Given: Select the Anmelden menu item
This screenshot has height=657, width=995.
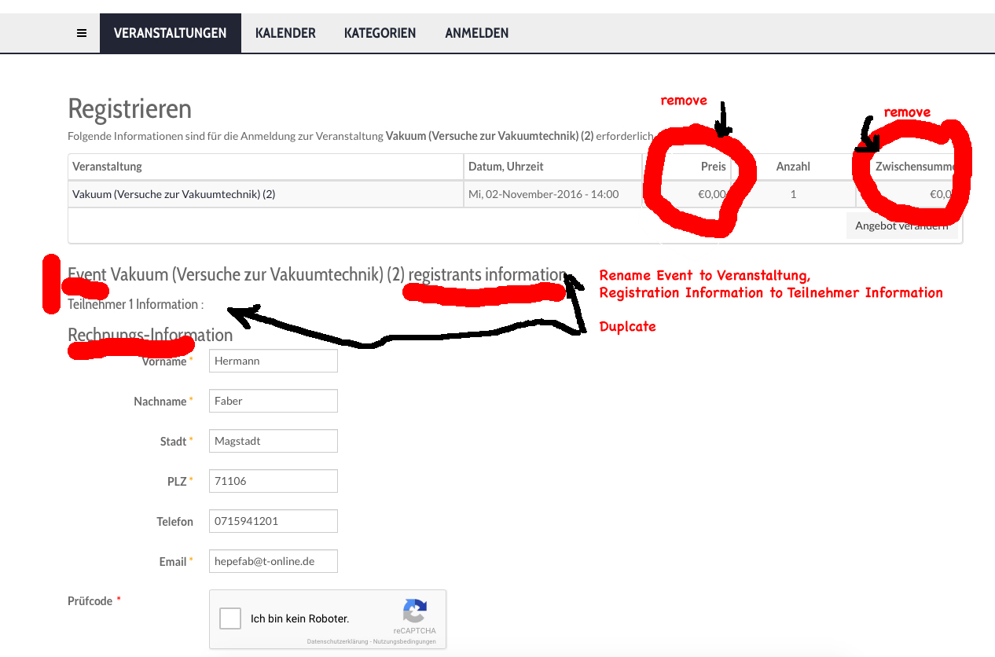Looking at the screenshot, I should click(476, 33).
